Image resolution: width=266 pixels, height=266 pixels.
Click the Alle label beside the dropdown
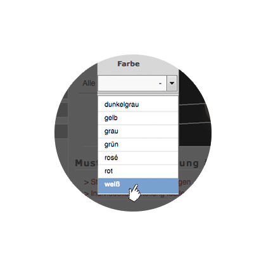pyautogui.click(x=89, y=83)
